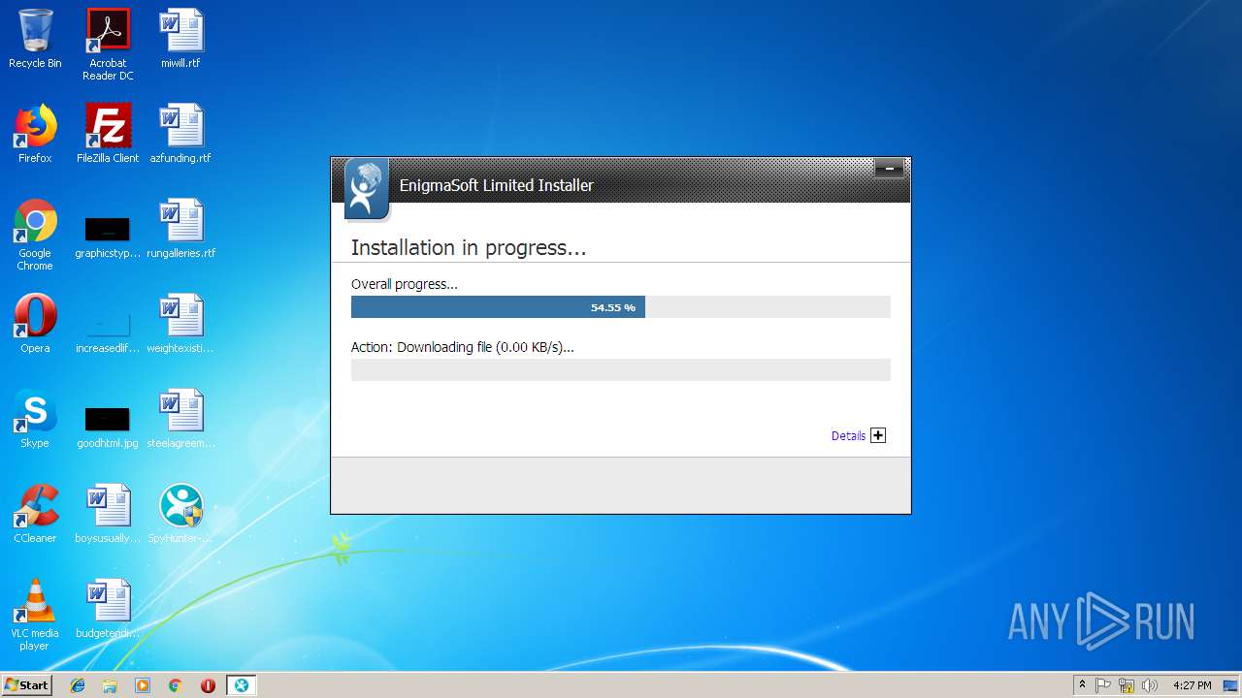
Task: Select the graphicstyp... image file
Action: 108,229
